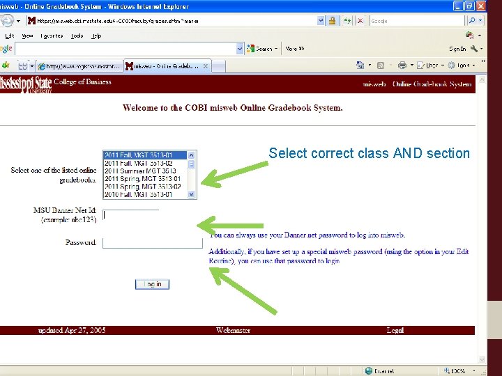Click the Home icon in command bar
This screenshot has width=502, height=376.
click(x=360, y=65)
